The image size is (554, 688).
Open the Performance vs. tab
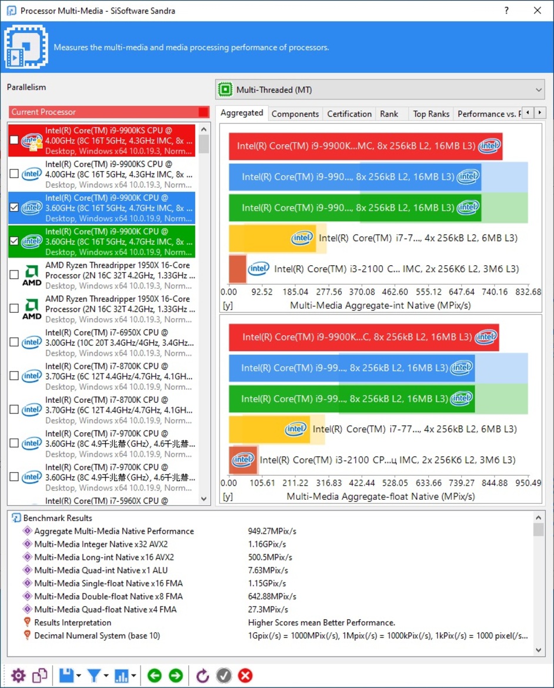tap(489, 114)
